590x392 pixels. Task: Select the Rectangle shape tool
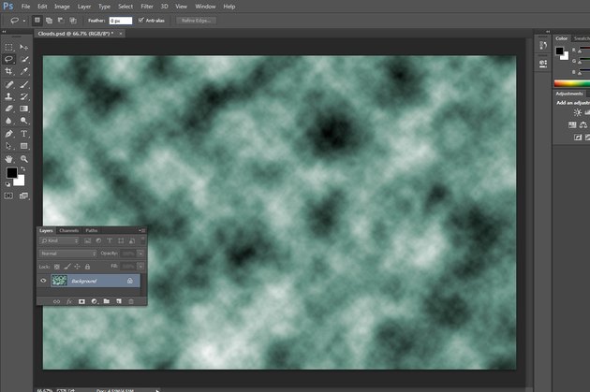tap(24, 146)
